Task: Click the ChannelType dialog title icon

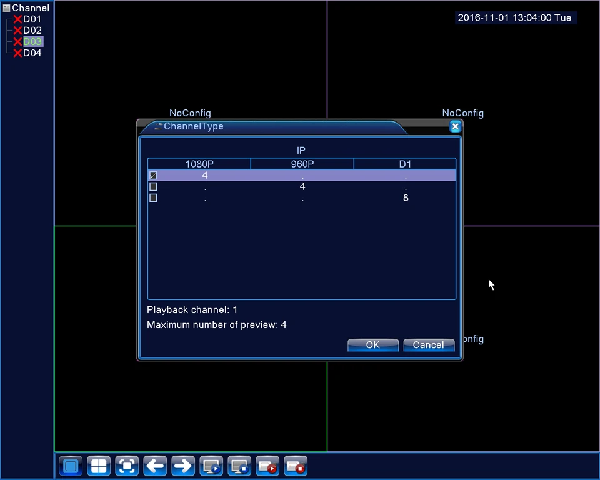Action: [158, 126]
